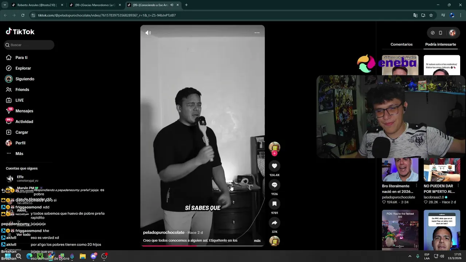Viewport: 466px width, 262px height.
Task: Open Effe account in followed list
Action: pos(22,179)
